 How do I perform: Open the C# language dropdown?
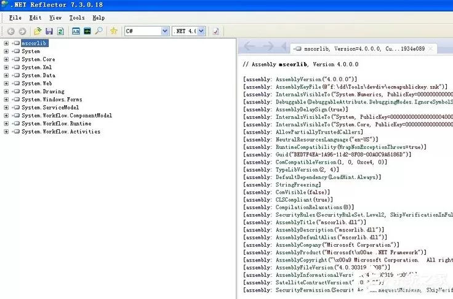(x=146, y=31)
